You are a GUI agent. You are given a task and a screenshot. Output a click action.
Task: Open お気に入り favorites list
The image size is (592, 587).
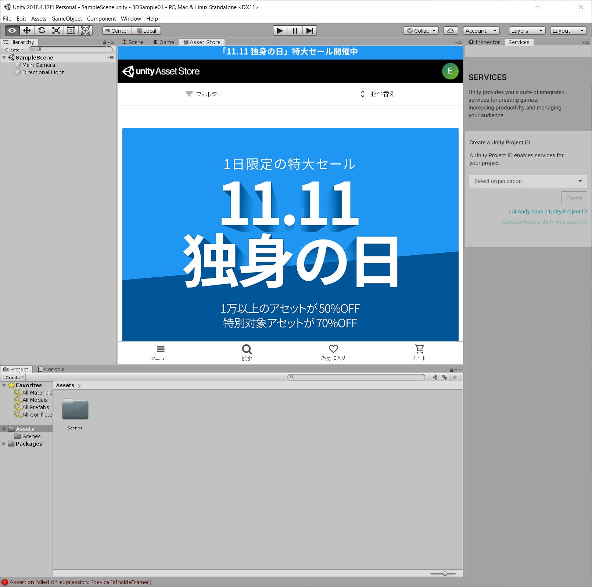[x=333, y=353]
